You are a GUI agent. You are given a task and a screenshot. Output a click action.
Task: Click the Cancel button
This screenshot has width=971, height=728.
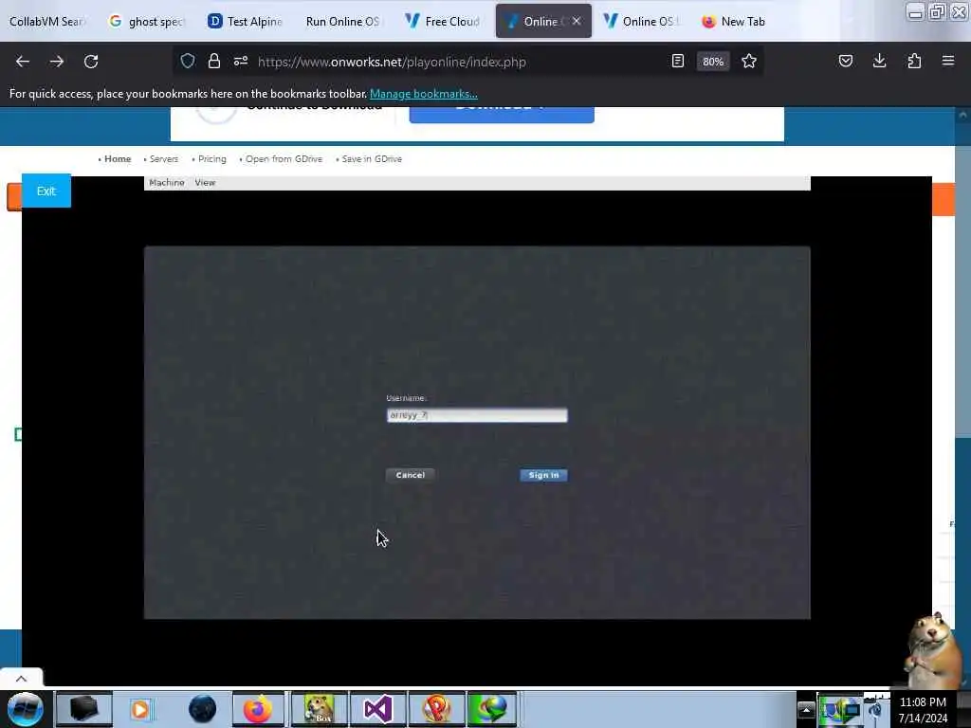(410, 475)
